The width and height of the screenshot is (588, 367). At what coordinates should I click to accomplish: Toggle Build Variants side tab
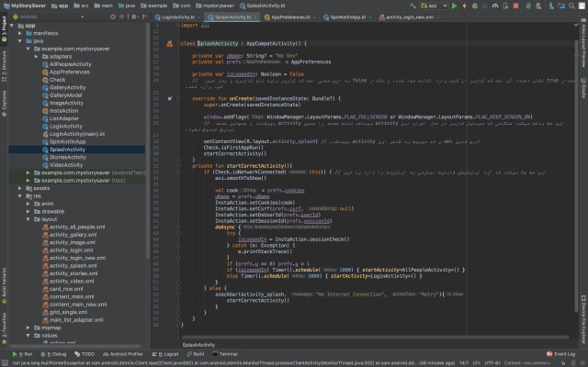click(x=4, y=285)
